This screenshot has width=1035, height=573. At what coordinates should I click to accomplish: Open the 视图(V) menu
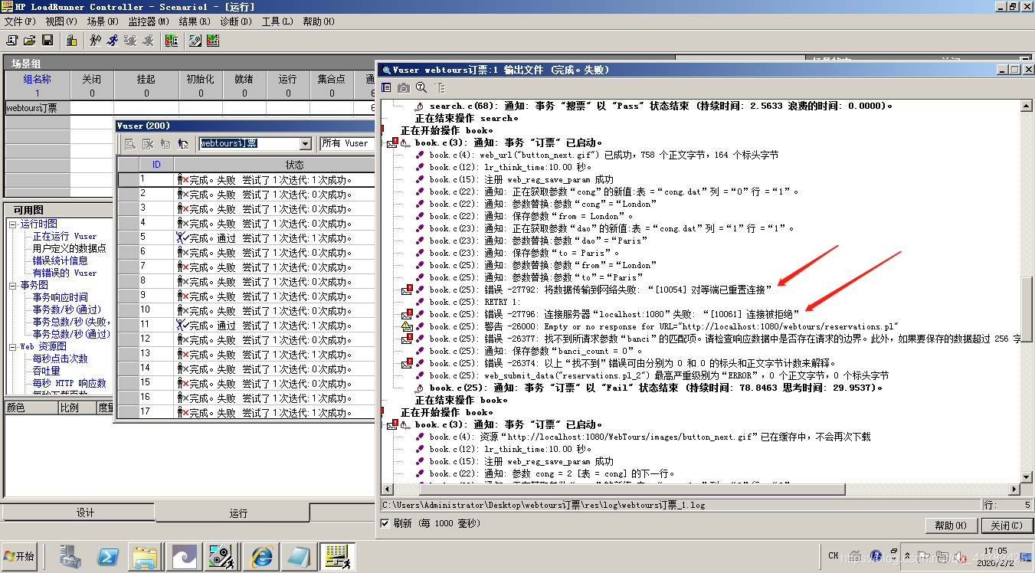61,21
